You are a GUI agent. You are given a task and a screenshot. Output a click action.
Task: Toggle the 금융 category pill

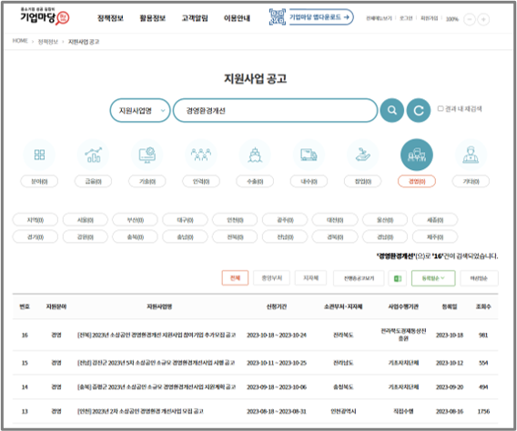94,182
